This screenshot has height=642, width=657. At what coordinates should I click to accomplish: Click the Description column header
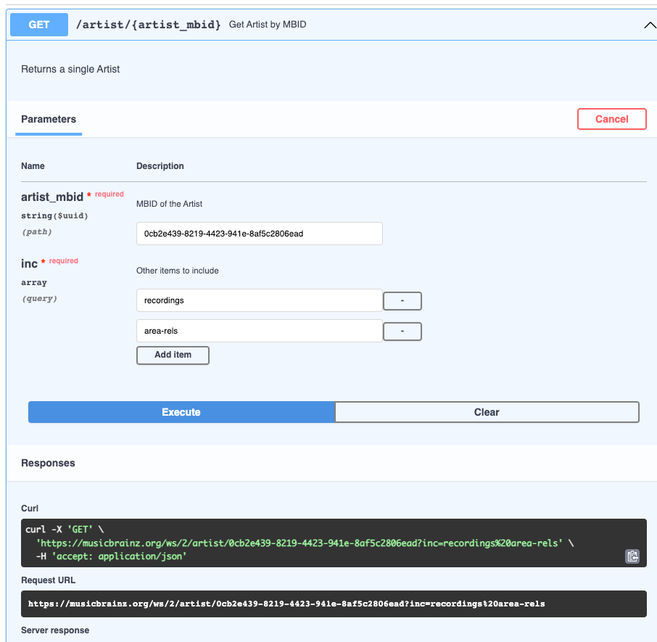[x=160, y=166]
